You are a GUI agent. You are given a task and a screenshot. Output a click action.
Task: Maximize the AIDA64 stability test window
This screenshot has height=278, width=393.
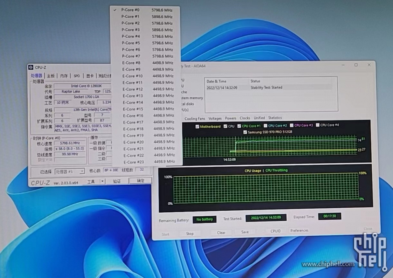pos(356,65)
